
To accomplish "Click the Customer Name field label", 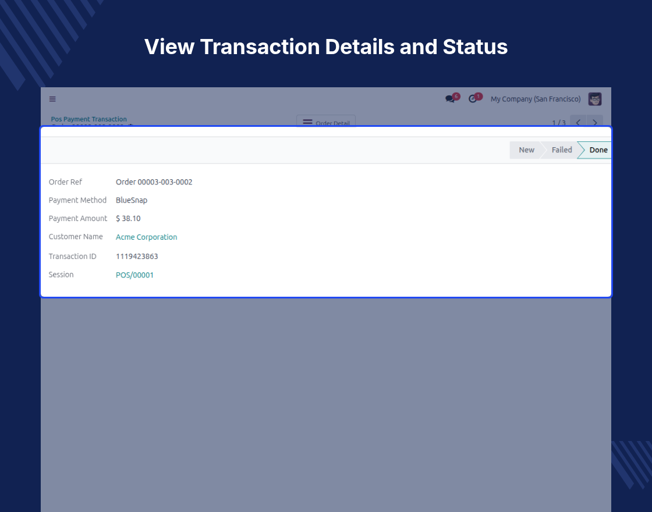I will click(x=76, y=236).
